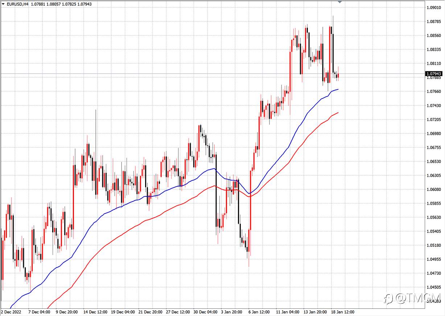
Task: Click the 1.07430 price axis label
Action: click(434, 105)
